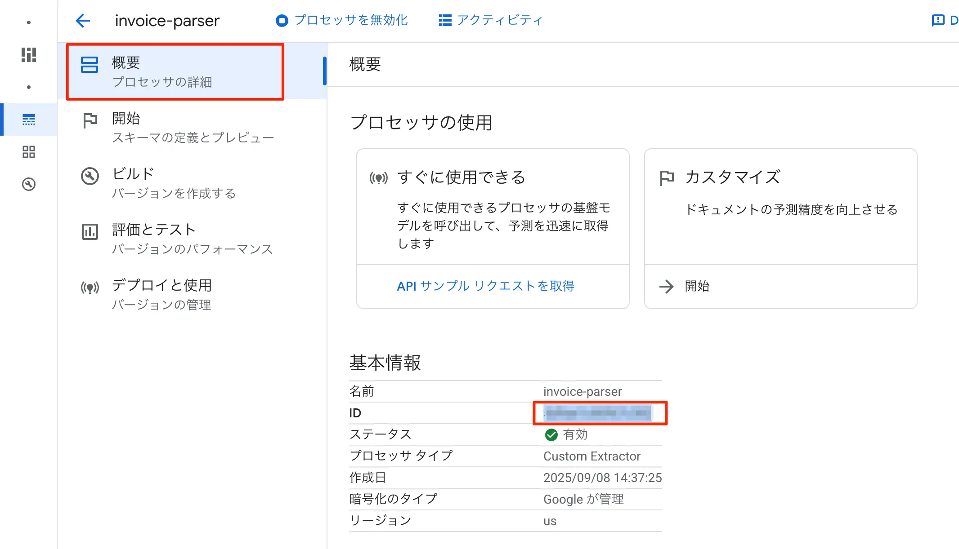This screenshot has height=549, width=959.
Task: Click the wrench icon in the left rail
Action: [x=29, y=184]
